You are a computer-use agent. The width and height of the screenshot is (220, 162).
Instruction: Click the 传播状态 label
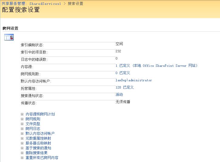point(29,103)
